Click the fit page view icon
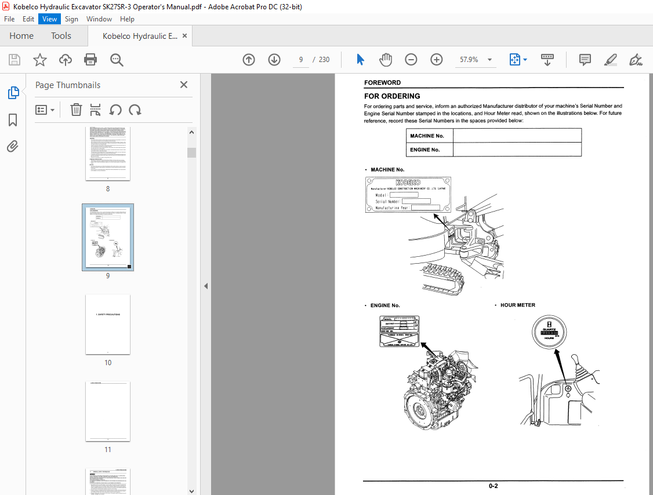Image resolution: width=653 pixels, height=495 pixels. 515,60
